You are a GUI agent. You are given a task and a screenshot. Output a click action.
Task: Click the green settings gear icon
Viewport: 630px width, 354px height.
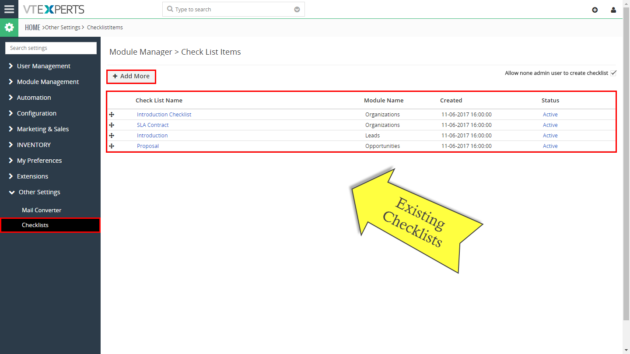click(9, 28)
